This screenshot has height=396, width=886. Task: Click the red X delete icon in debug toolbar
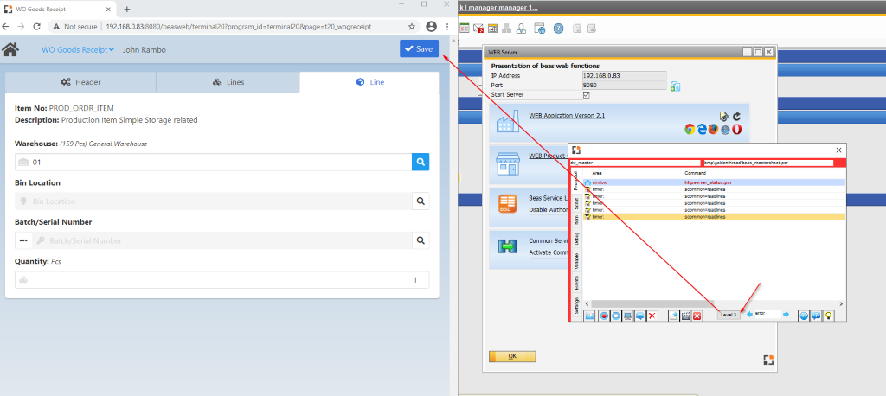[652, 316]
